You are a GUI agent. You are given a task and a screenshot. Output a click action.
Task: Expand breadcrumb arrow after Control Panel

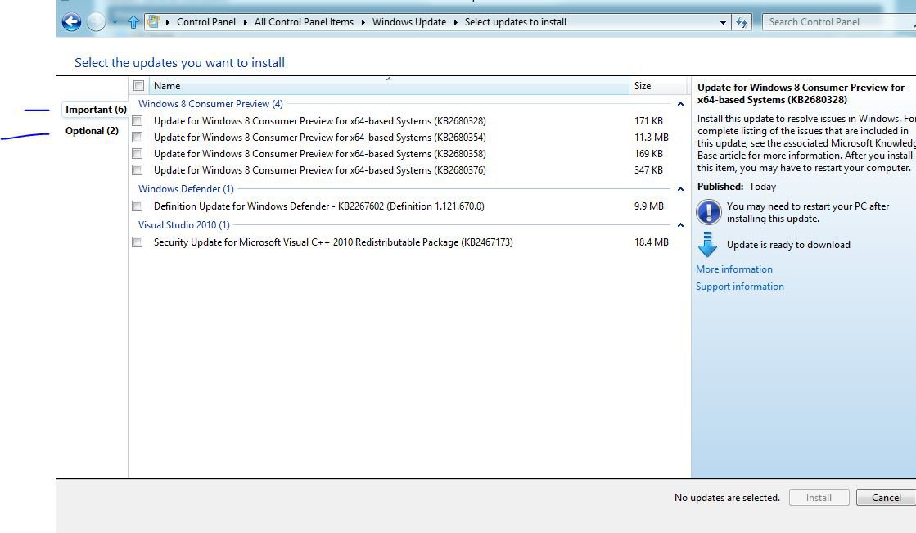click(x=246, y=22)
